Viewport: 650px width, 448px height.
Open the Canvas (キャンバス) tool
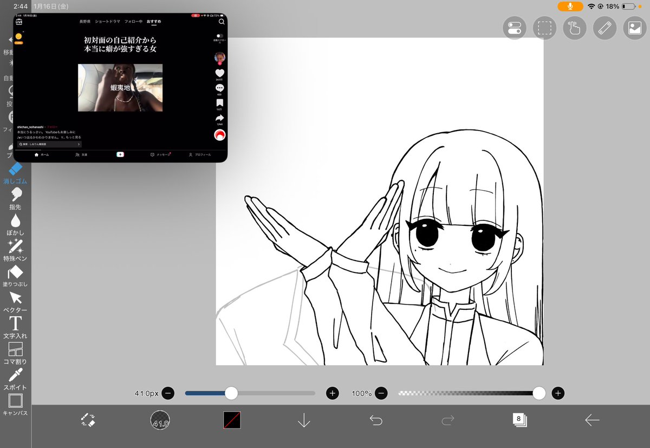tap(15, 405)
